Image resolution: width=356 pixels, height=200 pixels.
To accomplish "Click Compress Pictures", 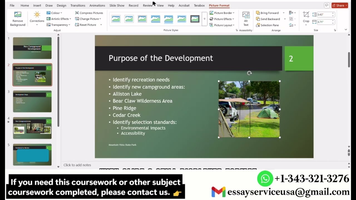I will (89, 13).
